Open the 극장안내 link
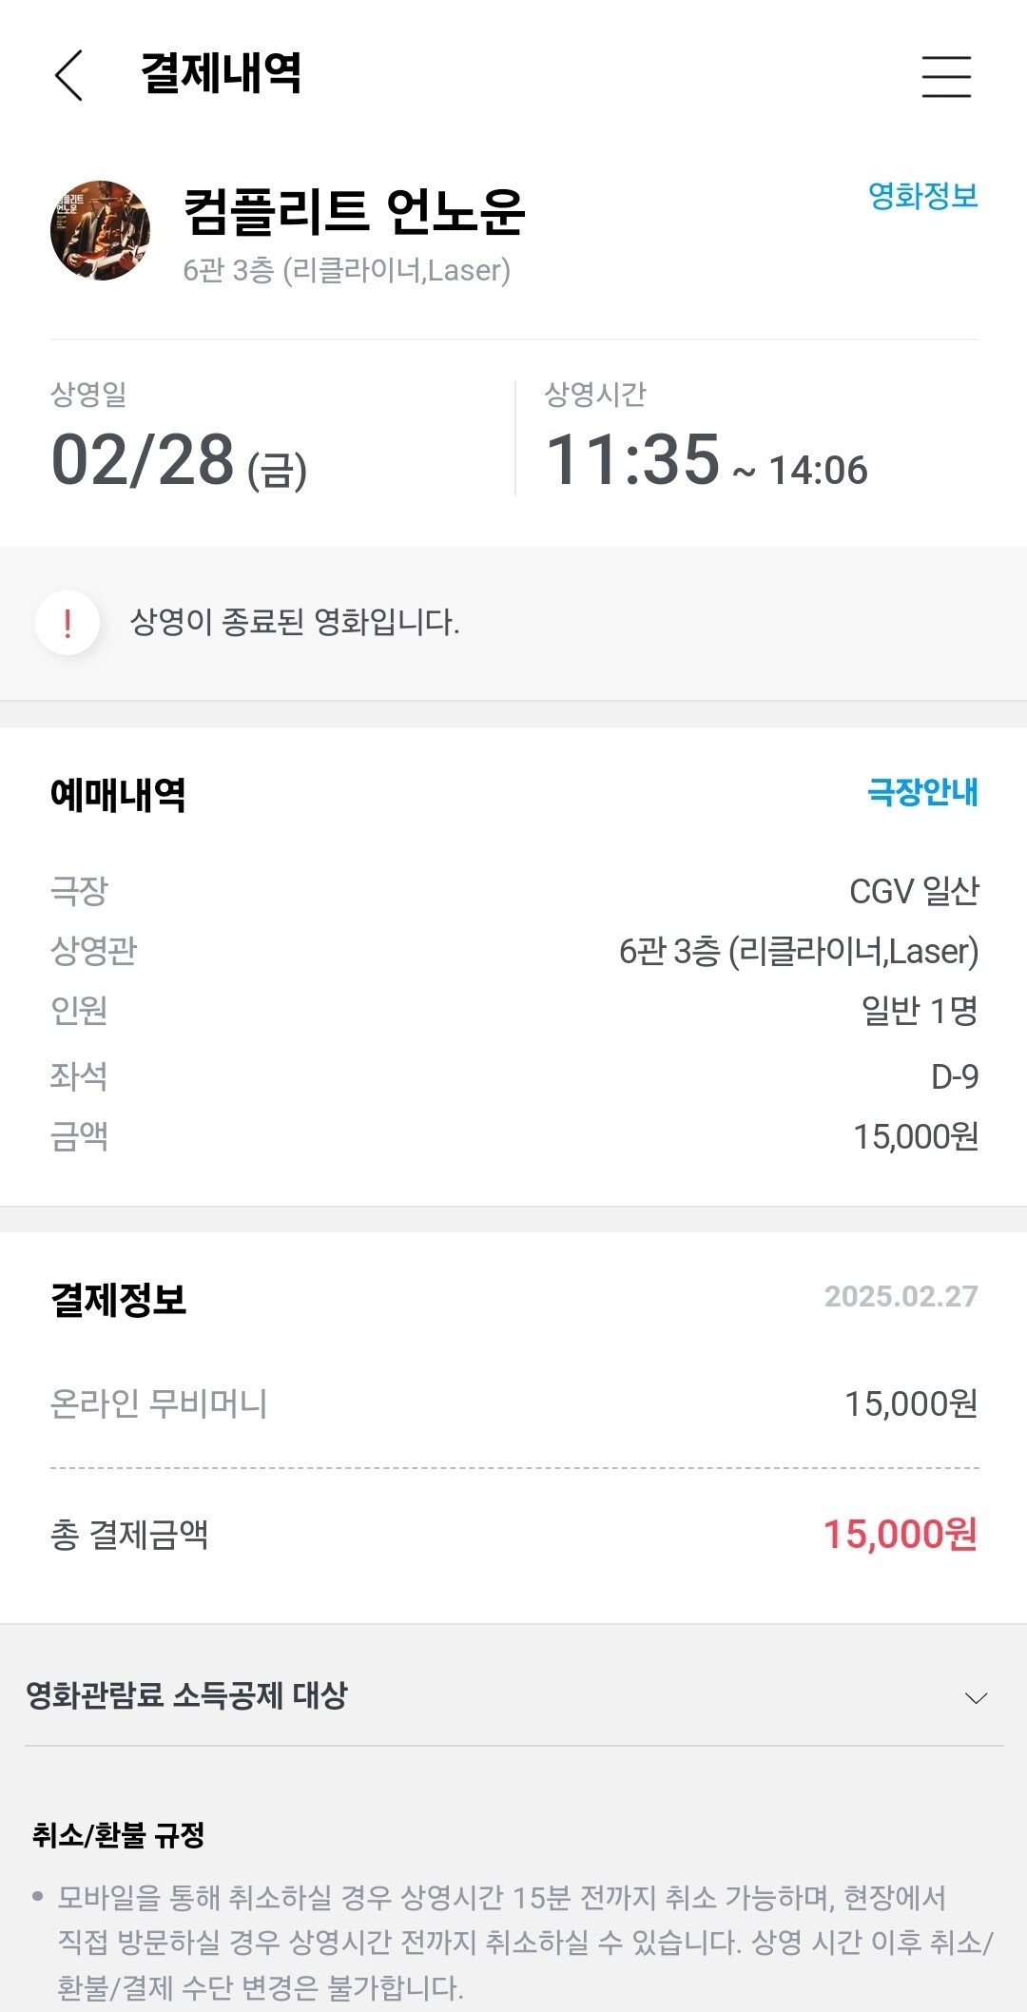This screenshot has width=1027, height=2012. [x=922, y=791]
